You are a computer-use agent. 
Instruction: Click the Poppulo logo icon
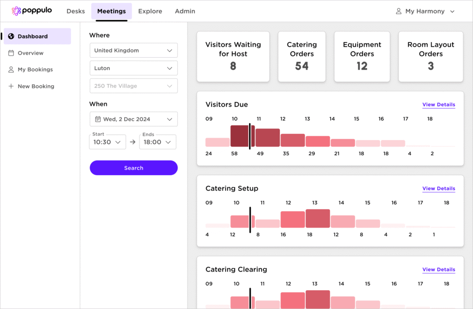coord(16,11)
